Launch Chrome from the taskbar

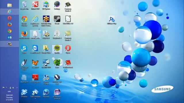pyautogui.click(x=9, y=31)
